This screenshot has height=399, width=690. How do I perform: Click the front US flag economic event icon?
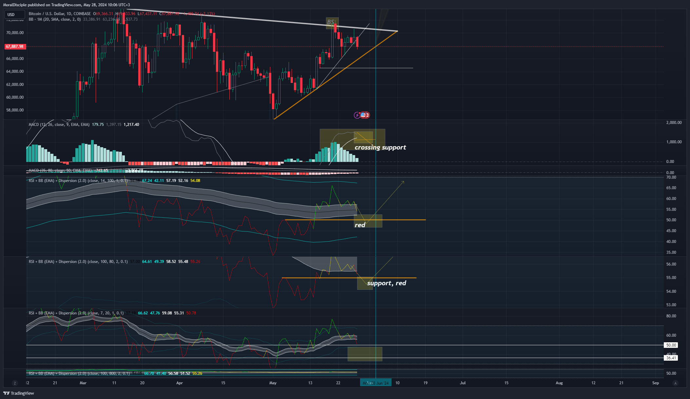tap(363, 115)
